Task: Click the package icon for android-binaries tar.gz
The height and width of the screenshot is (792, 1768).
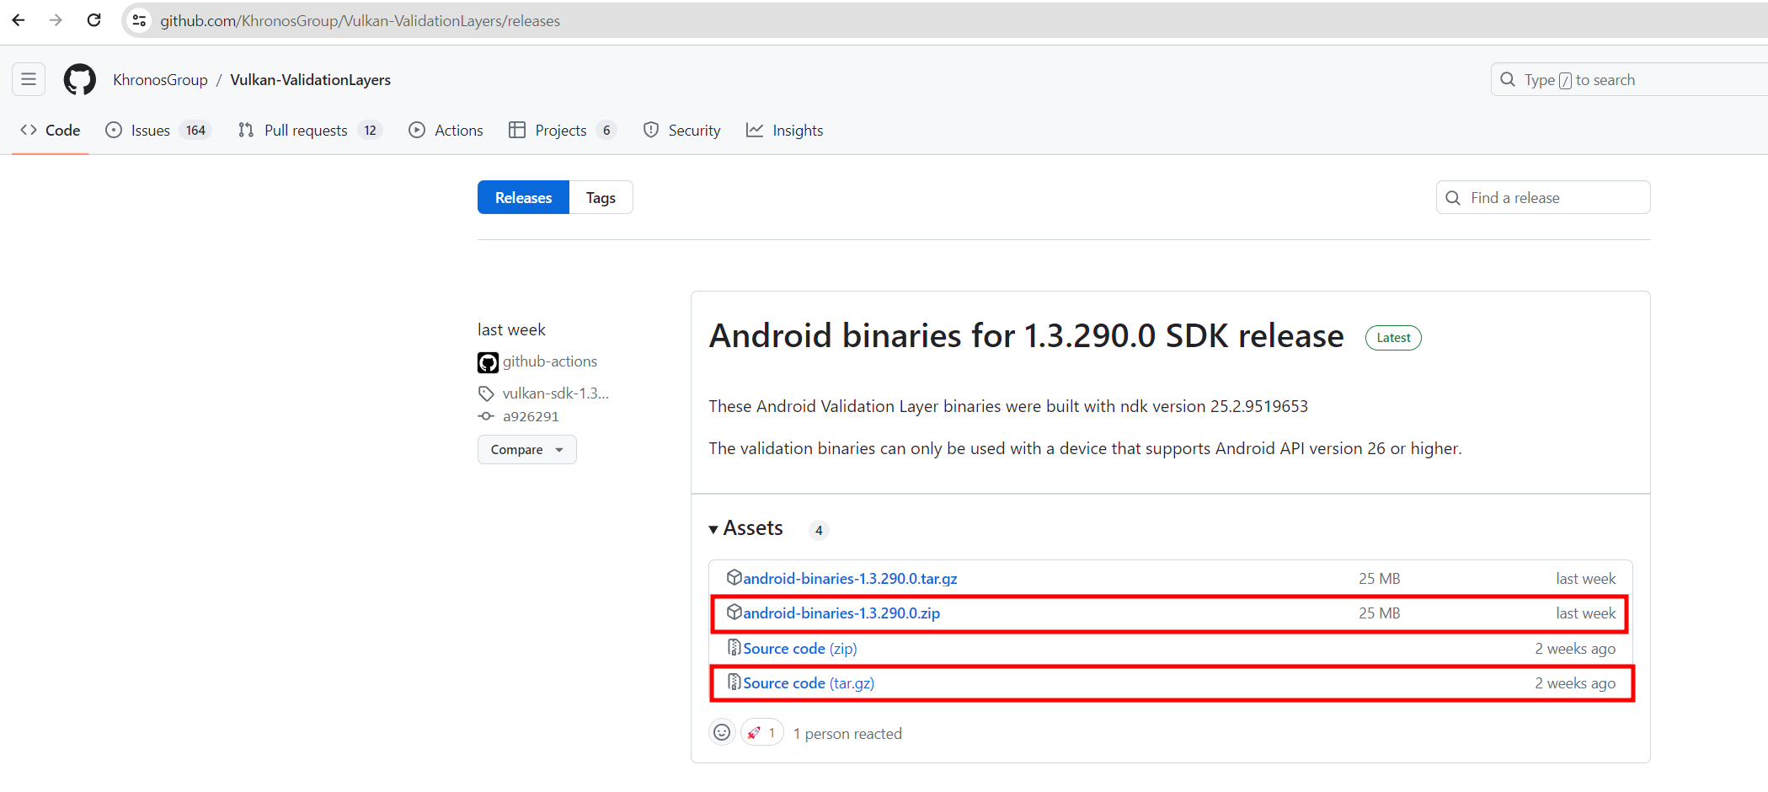Action: pyautogui.click(x=734, y=577)
